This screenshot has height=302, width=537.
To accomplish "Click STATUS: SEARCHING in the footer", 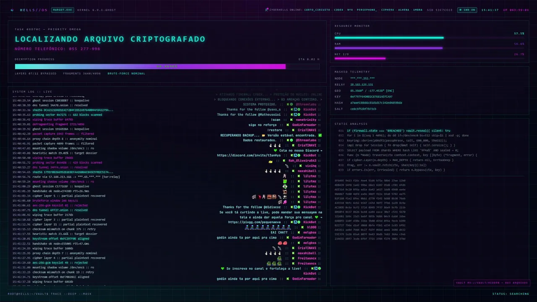I will click(x=511, y=294).
